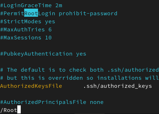
Task: Click the yes value of PubkeyAuthentication
Action: tap(81, 54)
